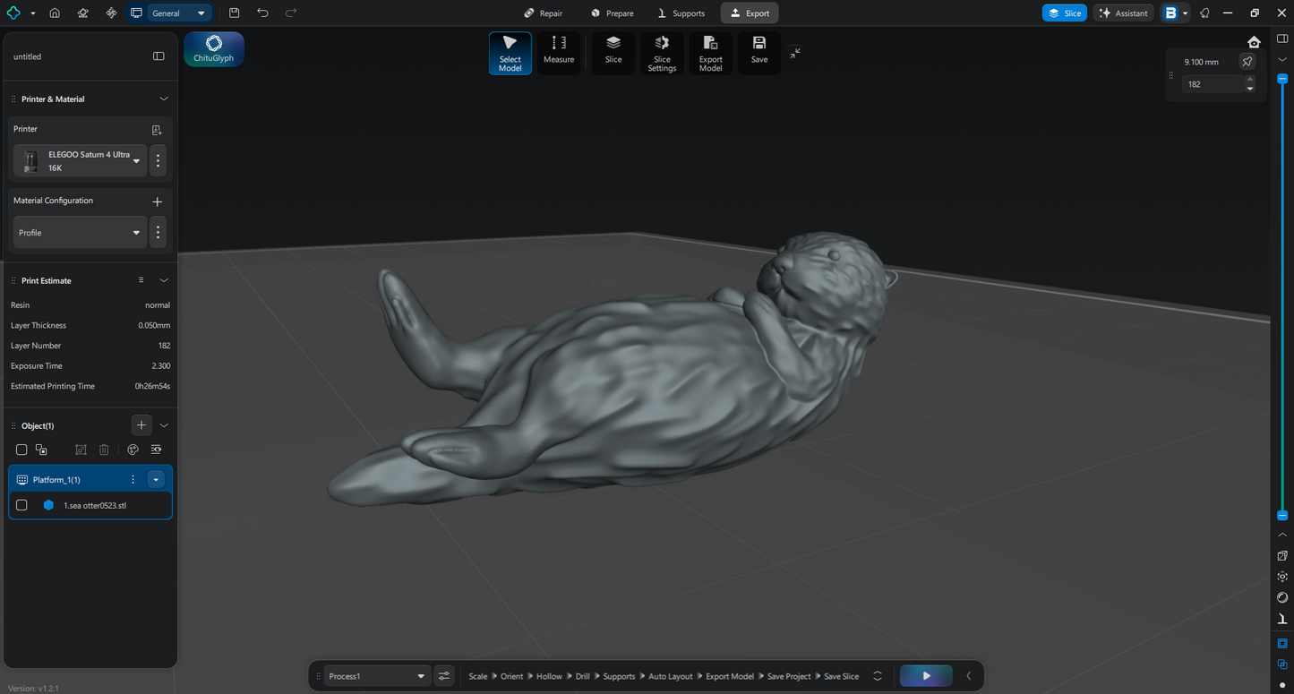The height and width of the screenshot is (694, 1294).
Task: Toggle the right sidebar panel icon
Action: point(1282,38)
